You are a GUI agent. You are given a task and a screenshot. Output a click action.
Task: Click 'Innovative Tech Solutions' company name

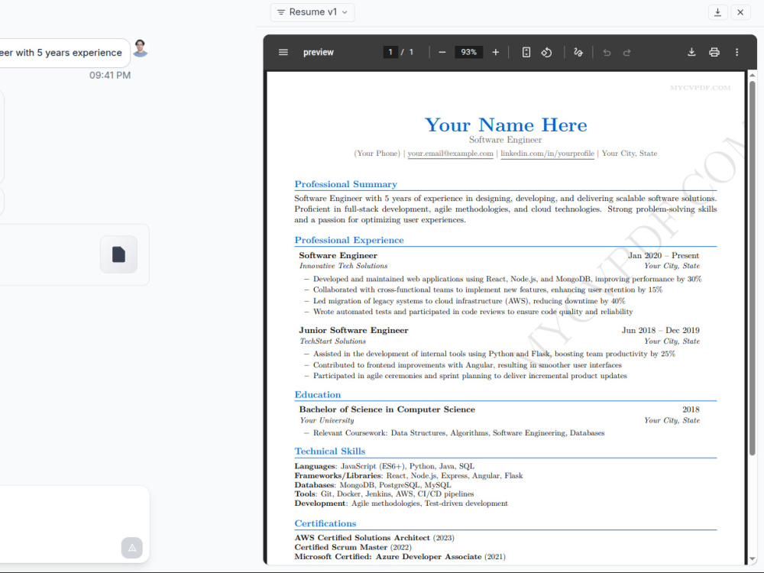point(344,266)
